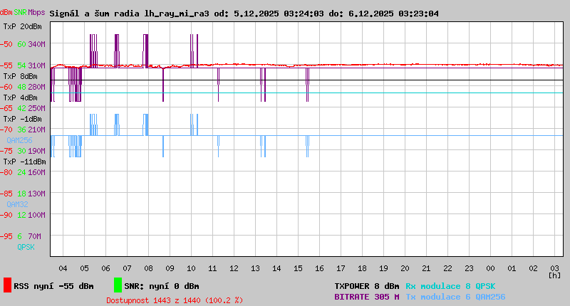
Task: Click the 04 hour mark on time axis
Action: (63, 268)
